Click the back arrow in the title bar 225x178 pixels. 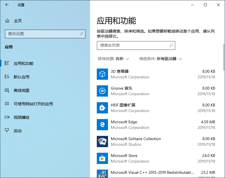click(x=7, y=5)
